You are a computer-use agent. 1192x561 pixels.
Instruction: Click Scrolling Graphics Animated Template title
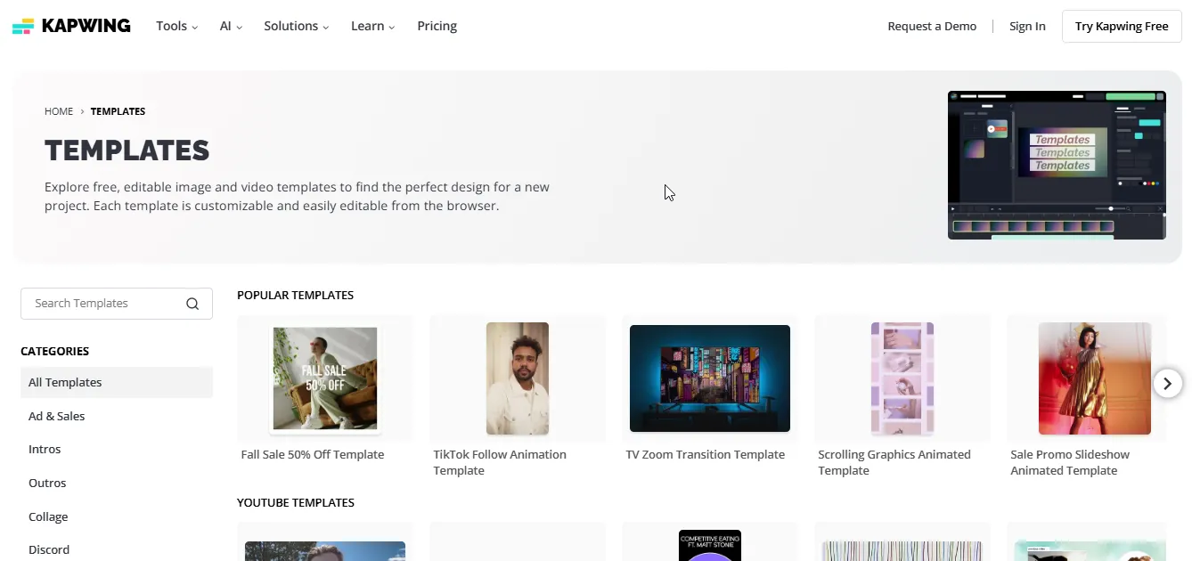894,462
